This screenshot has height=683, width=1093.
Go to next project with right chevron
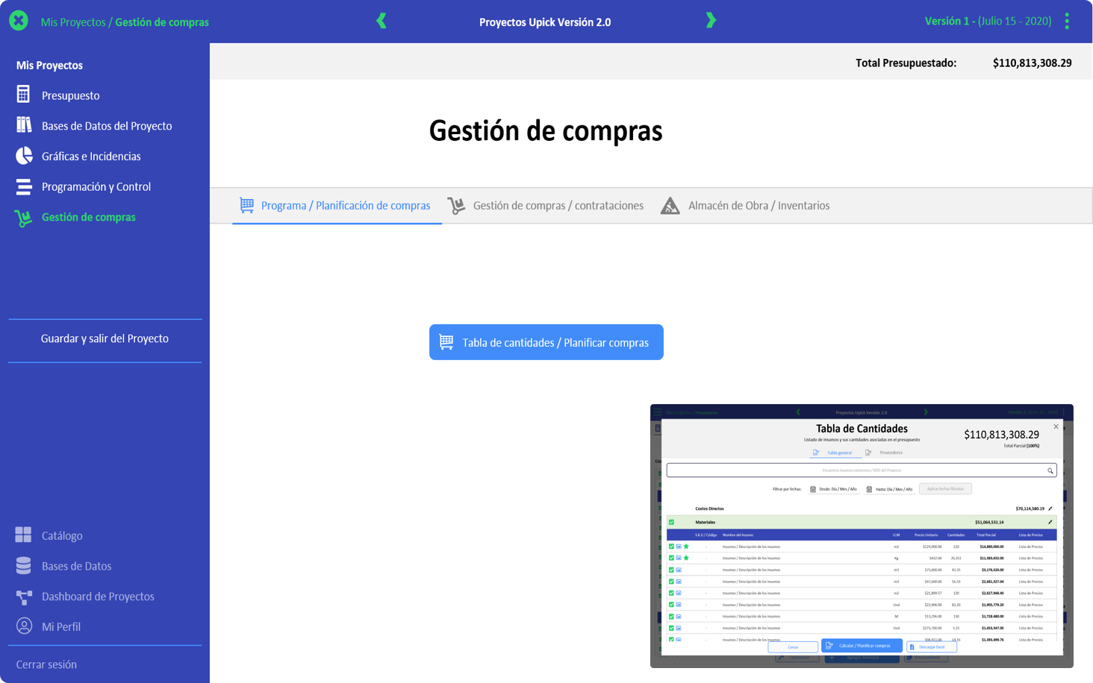click(711, 21)
